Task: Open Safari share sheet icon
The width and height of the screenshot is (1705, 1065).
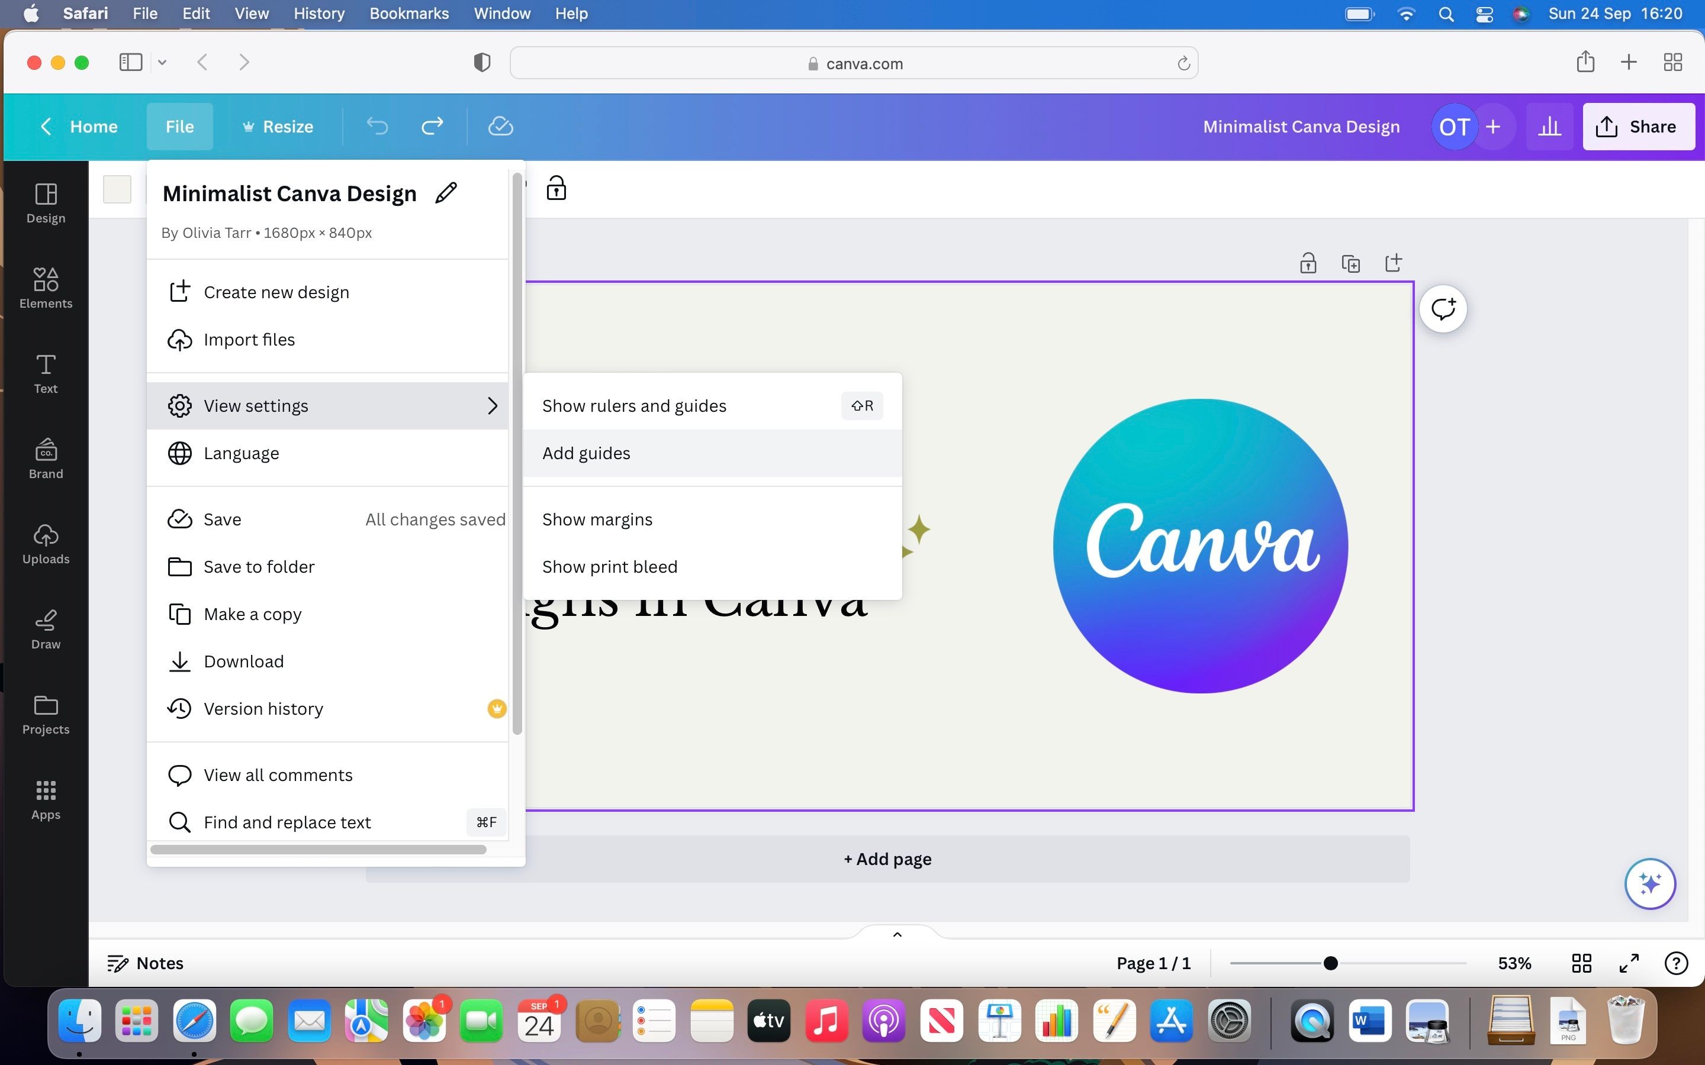Action: coord(1585,62)
